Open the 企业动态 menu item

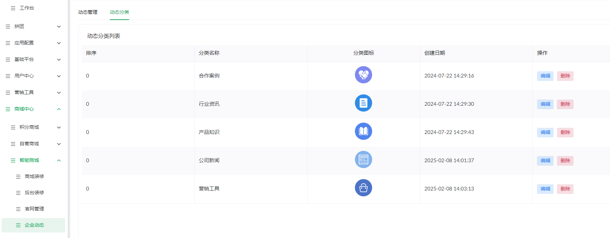[x=33, y=225]
